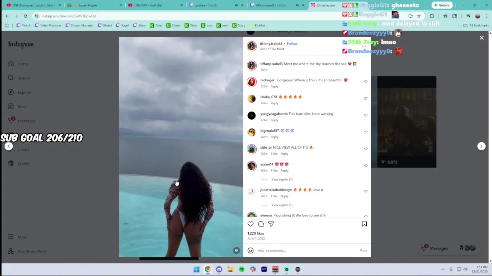The image size is (492, 276).
Task: Open Messages in Instagram sidebar
Action: click(x=22, y=121)
